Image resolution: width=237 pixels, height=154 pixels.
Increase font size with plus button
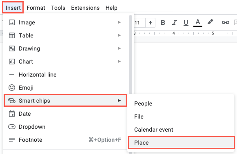(x=151, y=23)
